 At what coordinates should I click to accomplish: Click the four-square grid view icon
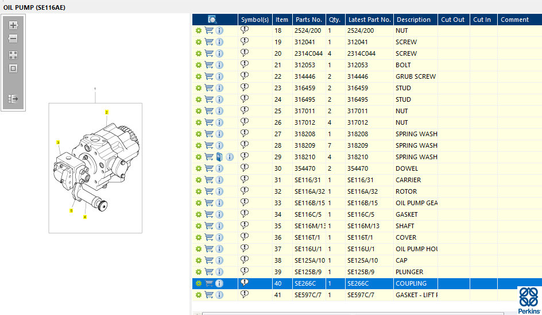click(x=13, y=55)
